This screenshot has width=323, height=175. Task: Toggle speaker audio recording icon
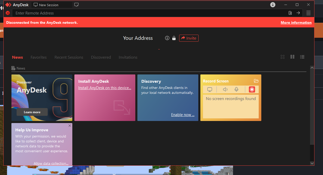pyautogui.click(x=225, y=89)
